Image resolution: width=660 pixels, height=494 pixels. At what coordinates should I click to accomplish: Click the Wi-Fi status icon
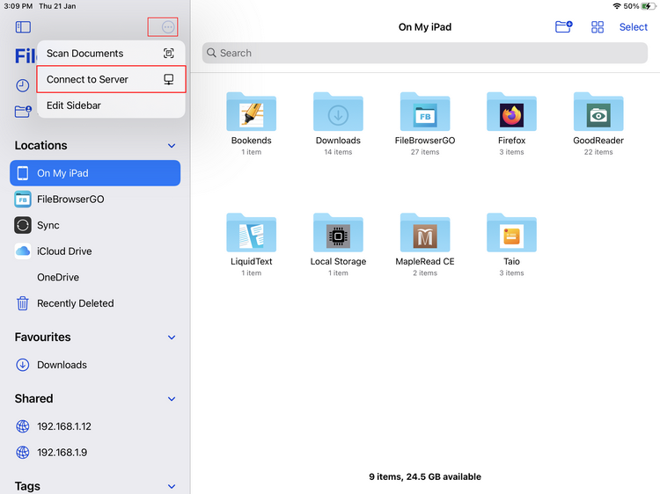(x=617, y=6)
